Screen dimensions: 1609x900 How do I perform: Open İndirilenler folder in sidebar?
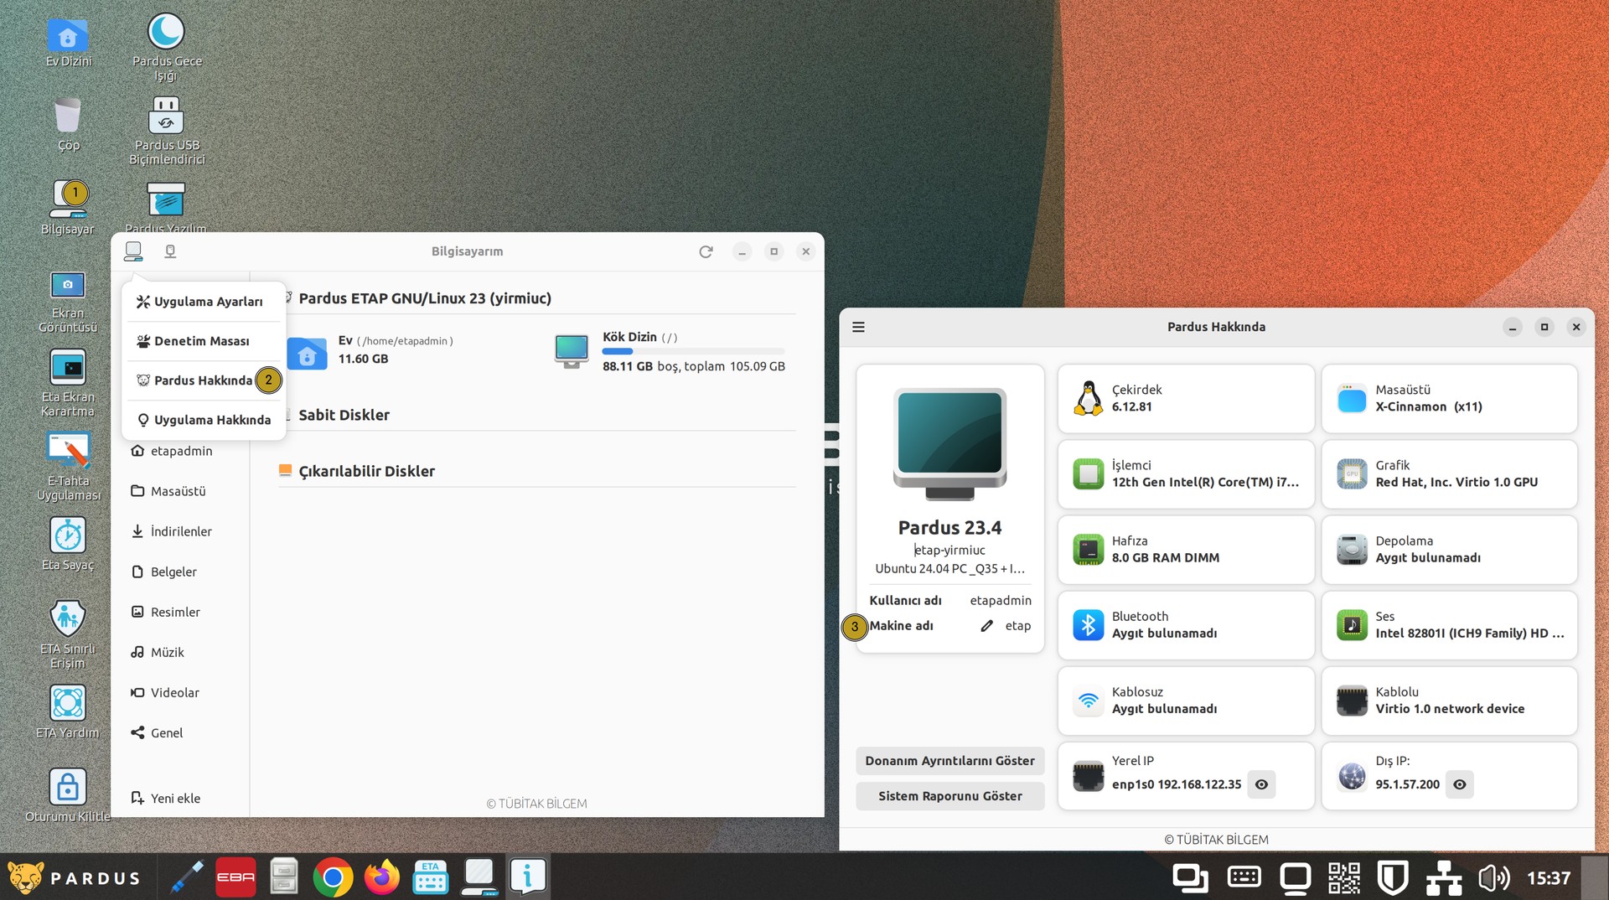180,531
